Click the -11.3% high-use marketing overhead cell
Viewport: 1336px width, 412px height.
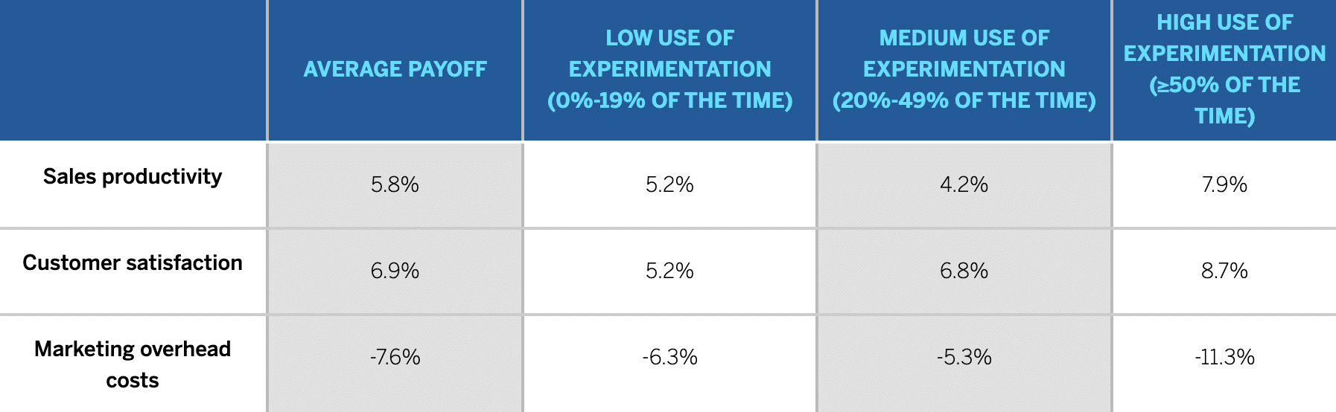pos(1224,358)
